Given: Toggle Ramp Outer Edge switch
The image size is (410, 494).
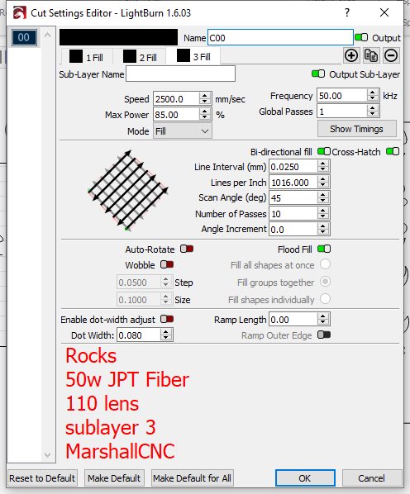Looking at the screenshot, I should coord(324,335).
